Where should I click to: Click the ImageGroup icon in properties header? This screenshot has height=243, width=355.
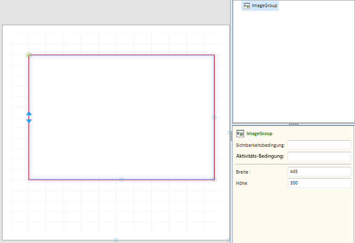pos(240,133)
